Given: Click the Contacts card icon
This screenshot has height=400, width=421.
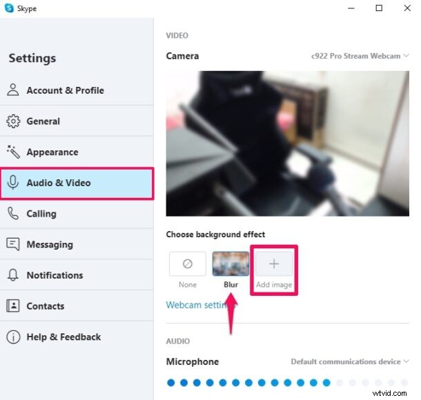Looking at the screenshot, I should pyautogui.click(x=13, y=306).
